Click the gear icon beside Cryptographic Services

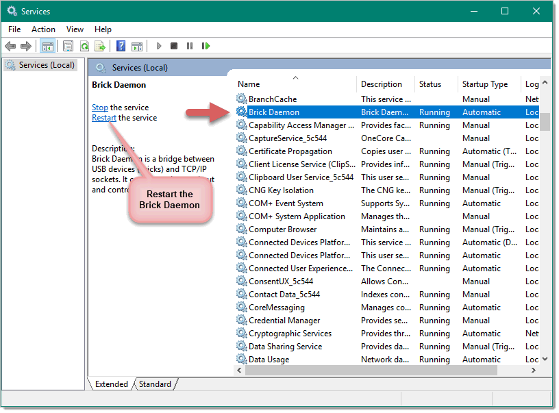tap(242, 333)
